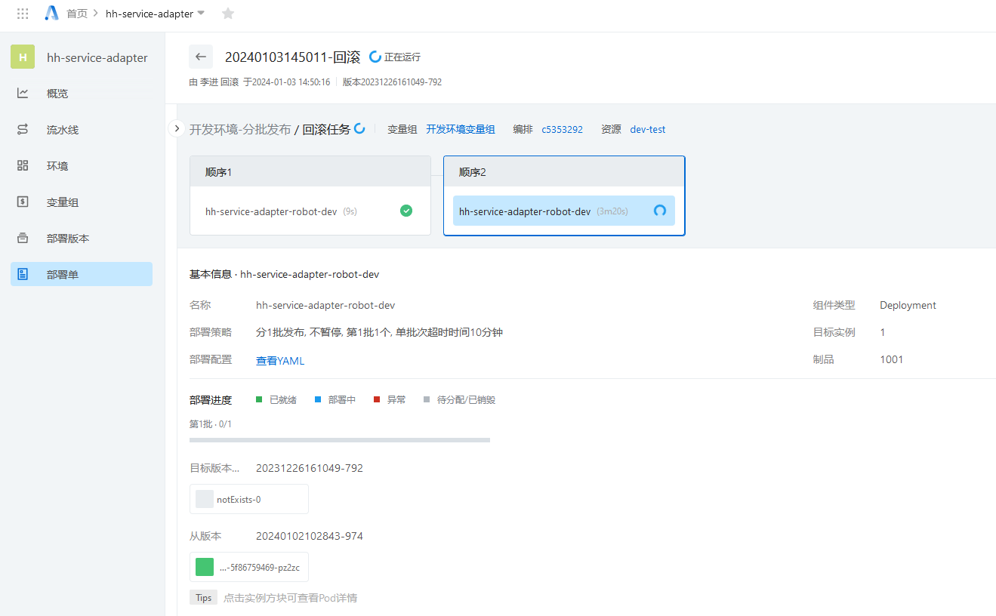This screenshot has height=616, width=996.
Task: Select 部署单 in the sidebar
Action: tap(82, 275)
